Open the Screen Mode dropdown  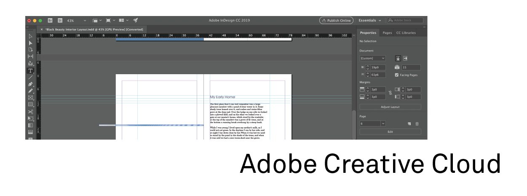110,20
